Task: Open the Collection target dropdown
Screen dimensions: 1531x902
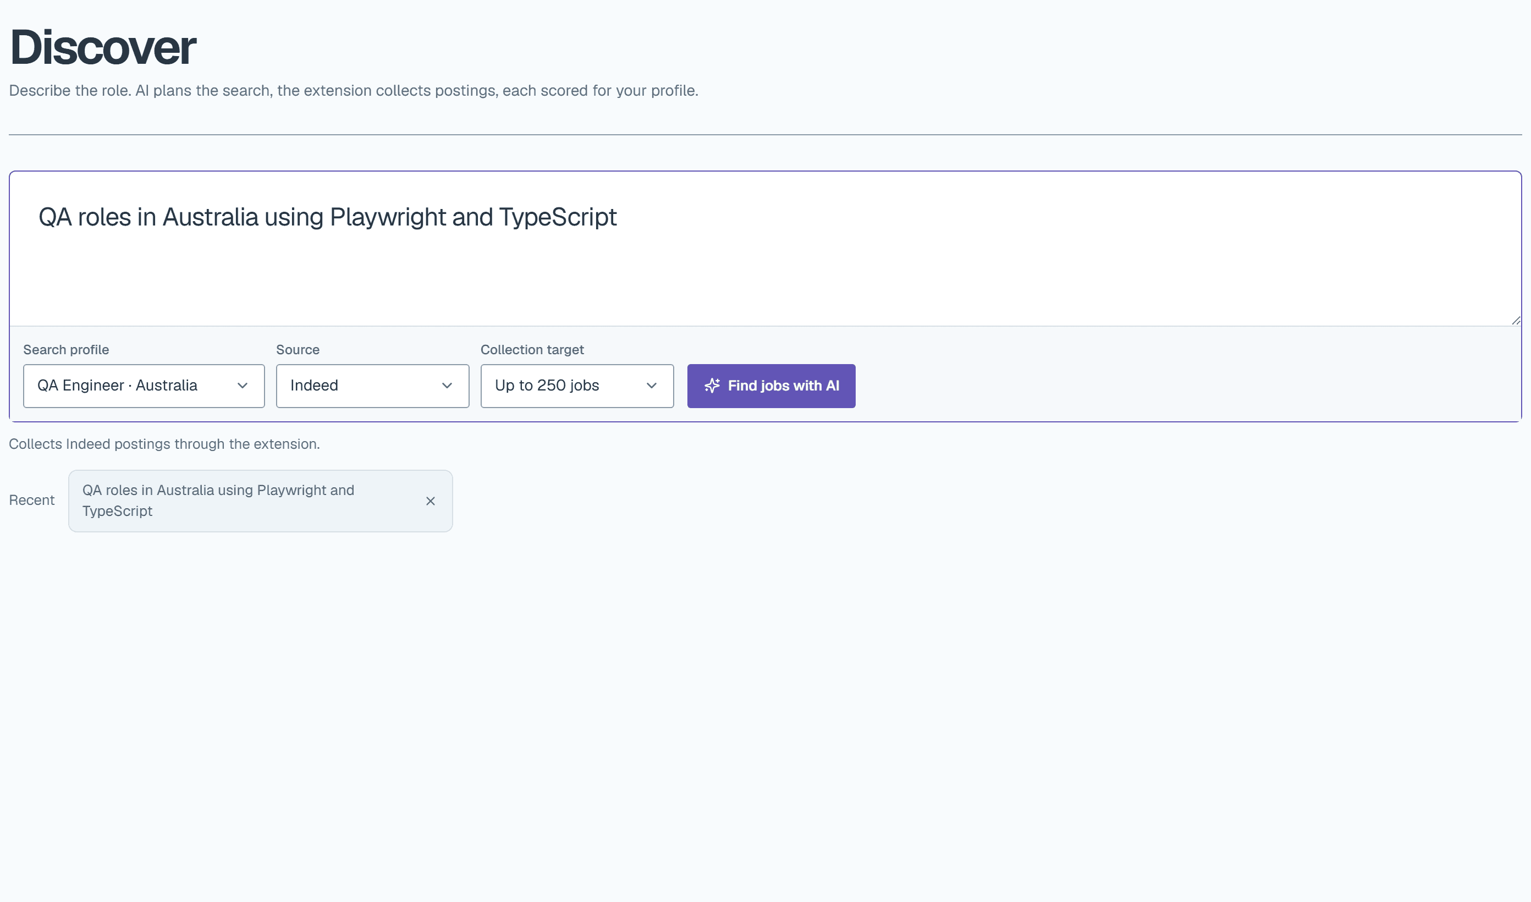Action: 577,386
